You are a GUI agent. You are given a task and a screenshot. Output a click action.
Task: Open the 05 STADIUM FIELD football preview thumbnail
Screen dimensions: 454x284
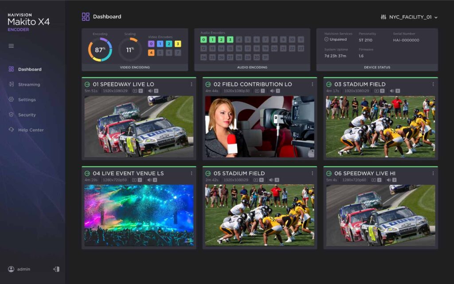(x=259, y=215)
